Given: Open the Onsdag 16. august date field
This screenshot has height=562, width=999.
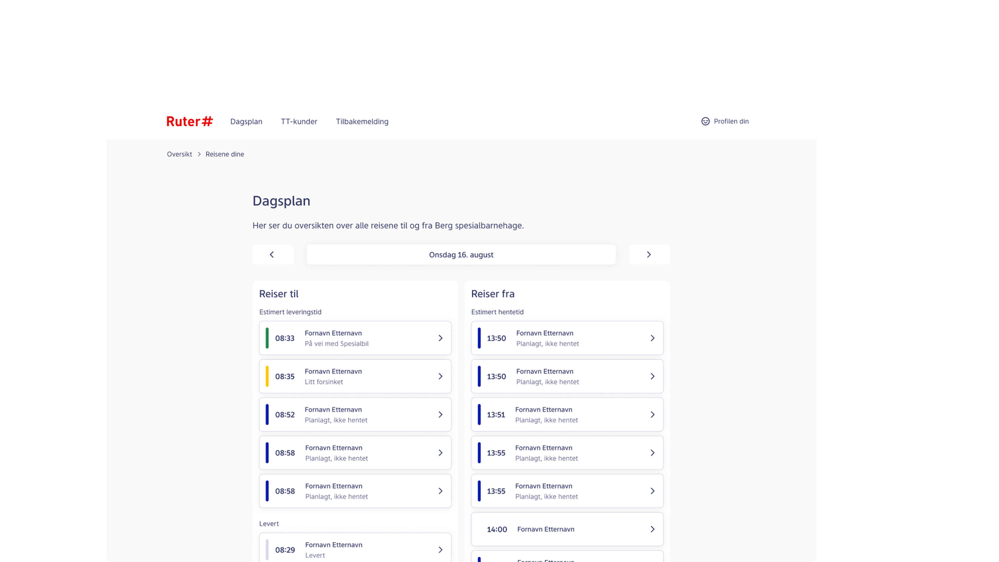Looking at the screenshot, I should (x=461, y=254).
